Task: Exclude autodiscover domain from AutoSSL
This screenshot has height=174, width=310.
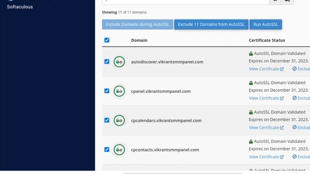Action: pos(301,69)
